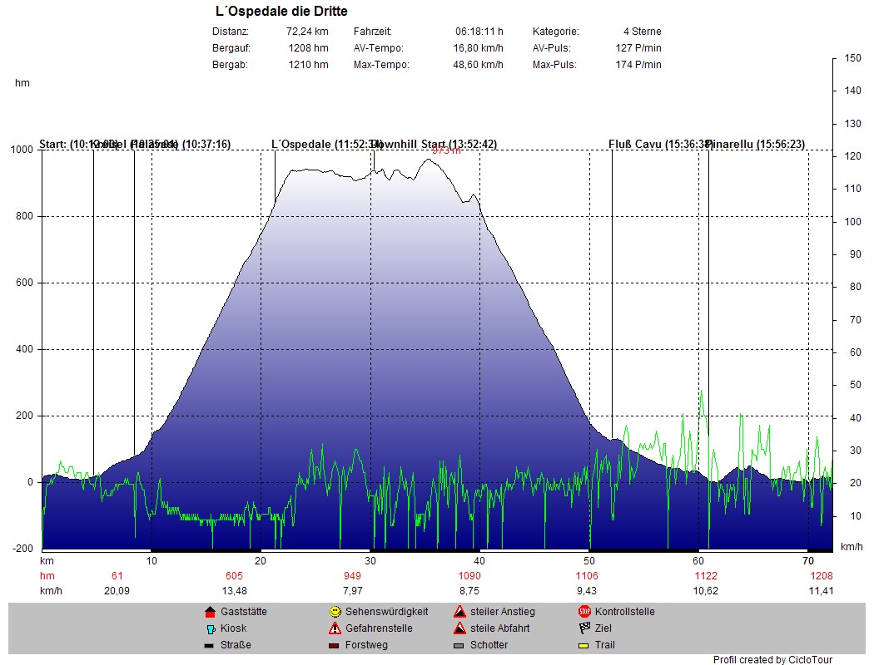The image size is (874, 665).
Task: Click the gray Schotter swatch
Action: 459,645
